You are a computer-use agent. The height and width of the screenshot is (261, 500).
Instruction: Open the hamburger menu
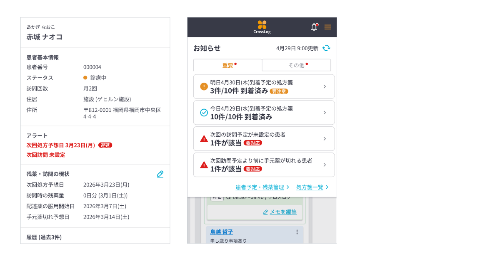point(328,27)
